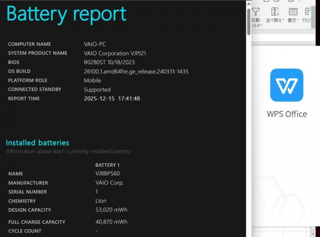Image resolution: width=320 pixels, height=237 pixels.
Task: Click the "MANUFACTURER" label
Action: tap(28, 183)
